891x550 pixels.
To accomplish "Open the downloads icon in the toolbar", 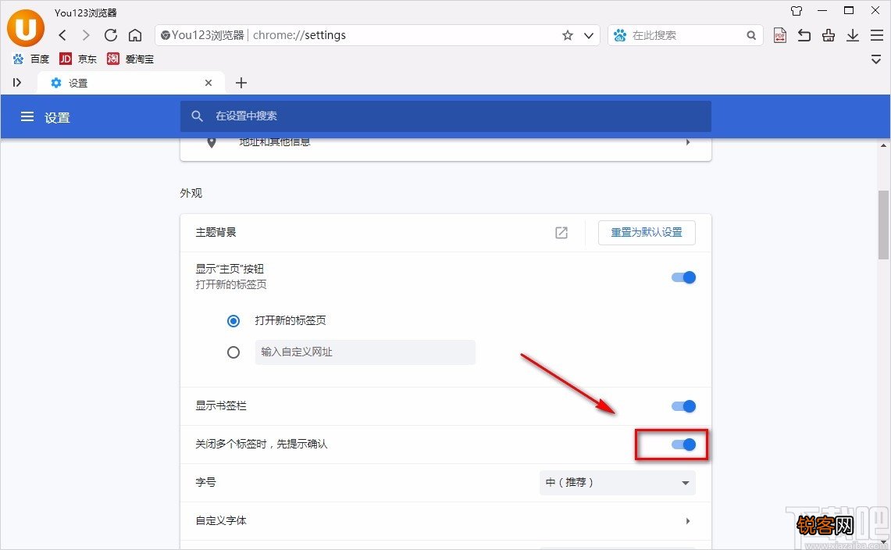I will pyautogui.click(x=851, y=35).
